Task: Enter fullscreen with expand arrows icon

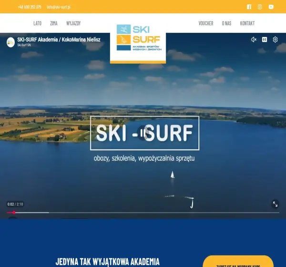Action: (275, 204)
